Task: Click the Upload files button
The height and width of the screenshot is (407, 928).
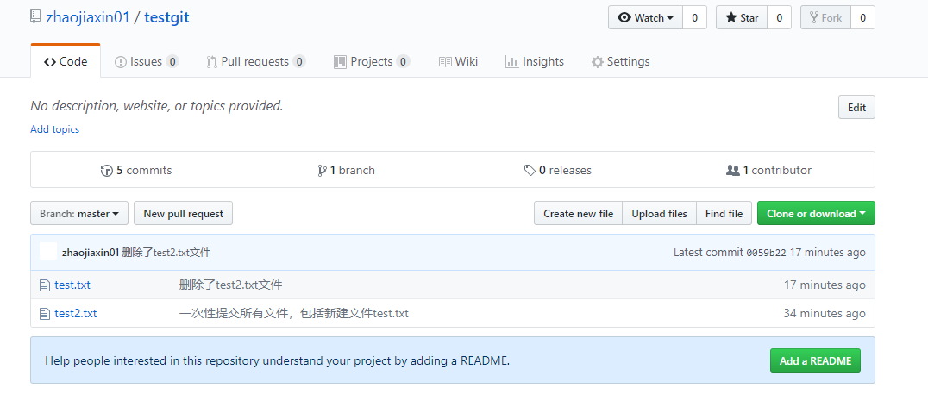Action: pos(659,214)
